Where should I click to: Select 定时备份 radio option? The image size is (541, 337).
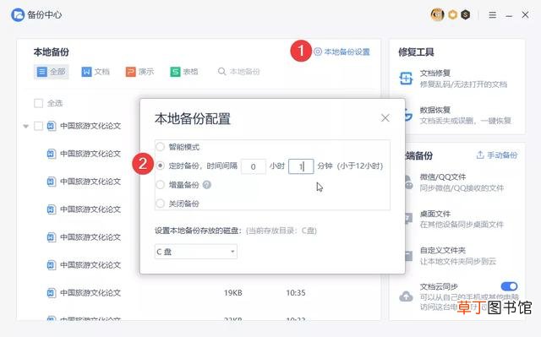[x=160, y=166]
